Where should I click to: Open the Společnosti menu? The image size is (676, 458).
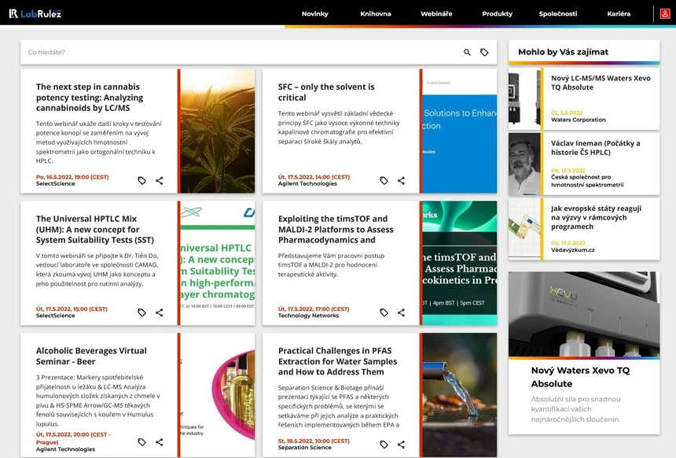pos(558,14)
